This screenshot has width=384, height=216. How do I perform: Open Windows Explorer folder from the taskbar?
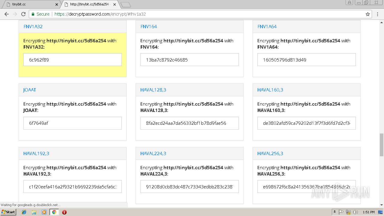[x=34, y=212]
